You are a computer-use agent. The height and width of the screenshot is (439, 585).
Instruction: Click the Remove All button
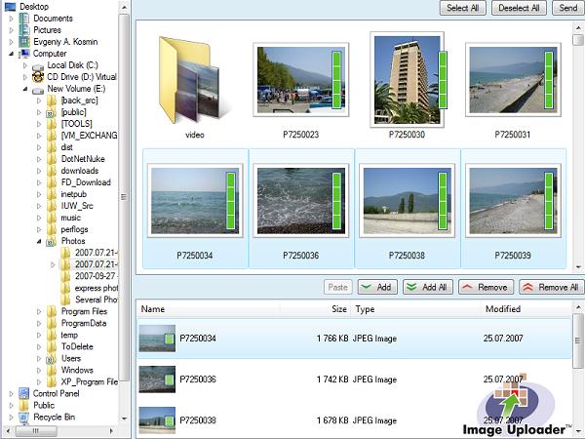click(552, 287)
